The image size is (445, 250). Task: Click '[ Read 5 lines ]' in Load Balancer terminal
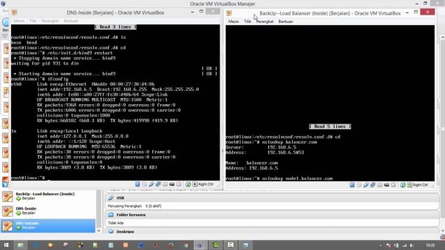(330, 126)
